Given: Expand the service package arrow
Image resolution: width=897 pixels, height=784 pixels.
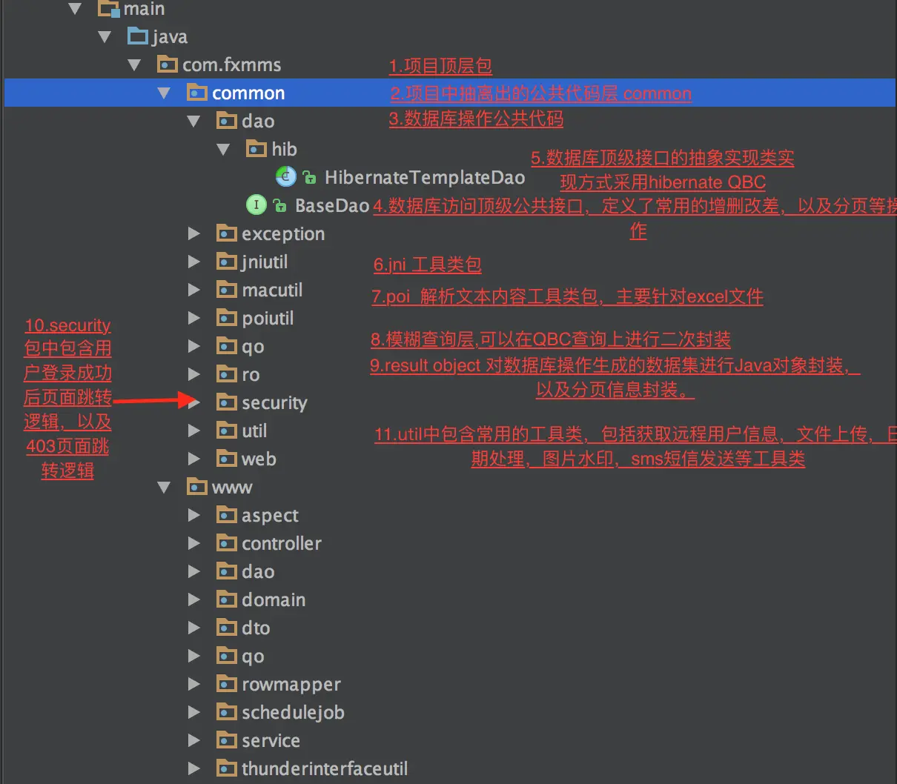Looking at the screenshot, I should [194, 740].
